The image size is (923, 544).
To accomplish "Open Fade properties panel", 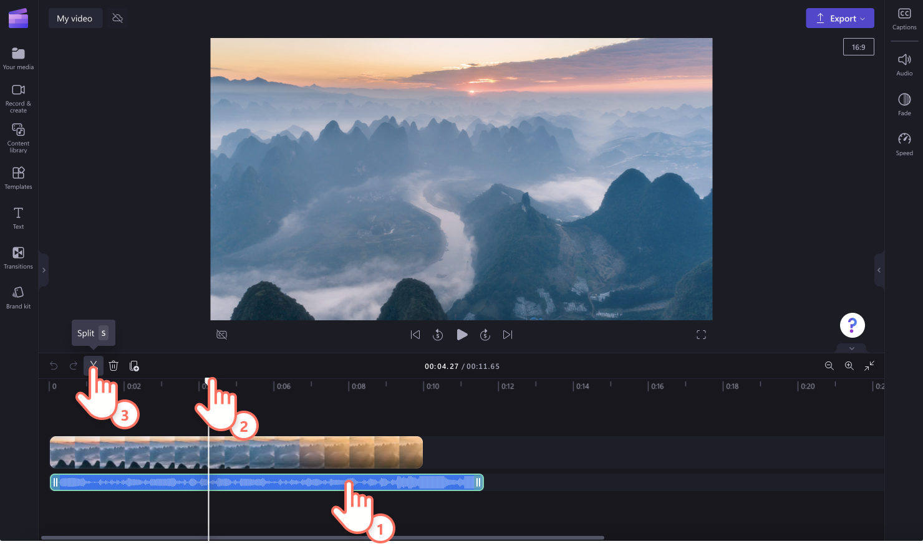I will pyautogui.click(x=904, y=104).
